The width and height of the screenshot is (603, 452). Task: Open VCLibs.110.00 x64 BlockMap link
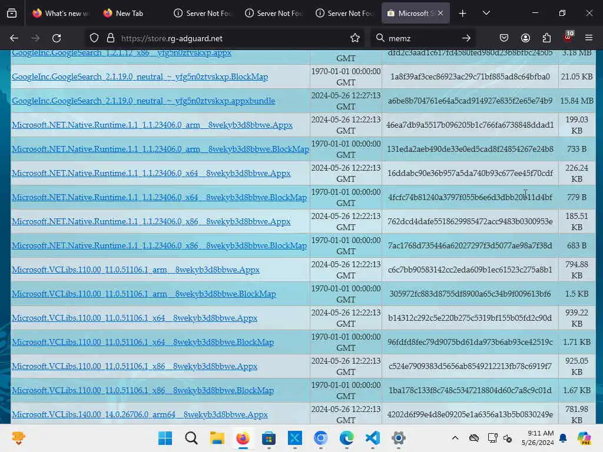pyautogui.click(x=143, y=342)
